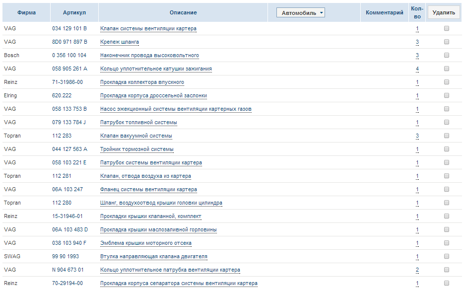Screen dimensions: 464x289
Task: Select article number 71-31986-00
Action: (x=67, y=82)
